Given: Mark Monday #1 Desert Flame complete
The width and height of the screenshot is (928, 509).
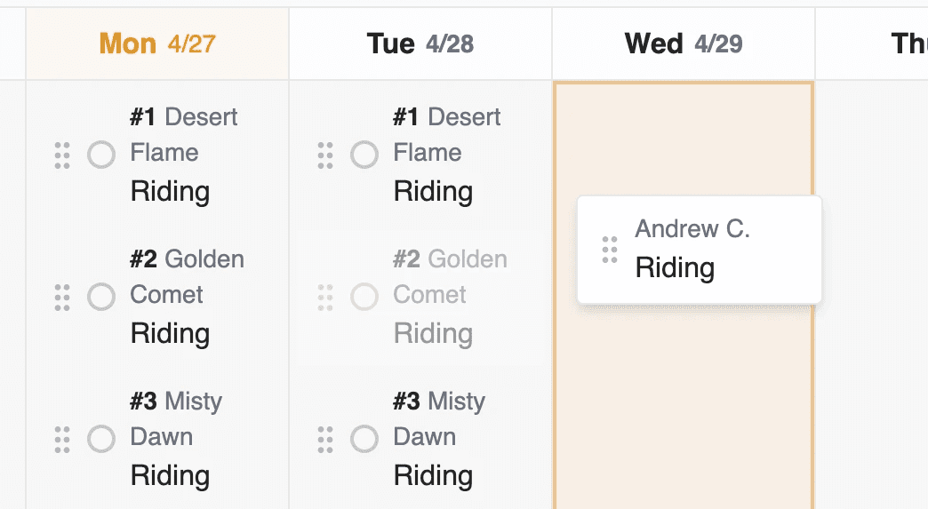Looking at the screenshot, I should [x=101, y=155].
